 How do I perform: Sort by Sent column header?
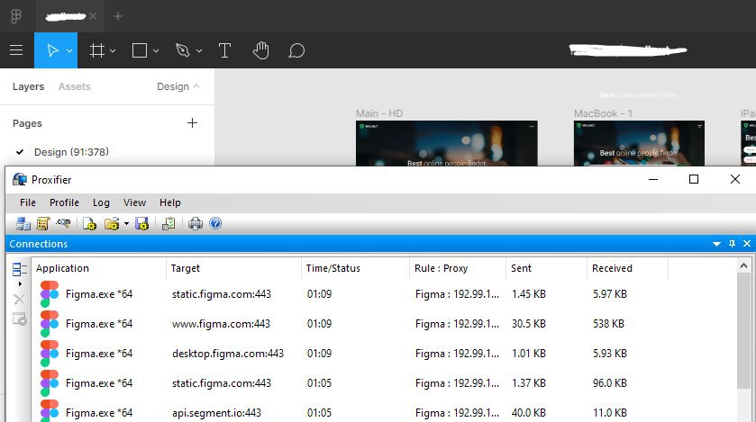[547, 268]
